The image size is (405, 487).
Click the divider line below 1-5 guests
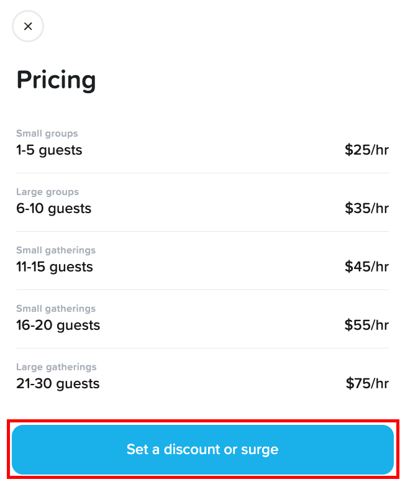202,173
